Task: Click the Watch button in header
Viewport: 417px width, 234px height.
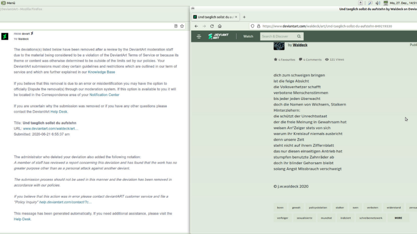Action: coord(248,36)
